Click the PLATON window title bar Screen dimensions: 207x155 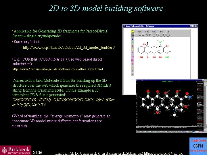click(170, 80)
